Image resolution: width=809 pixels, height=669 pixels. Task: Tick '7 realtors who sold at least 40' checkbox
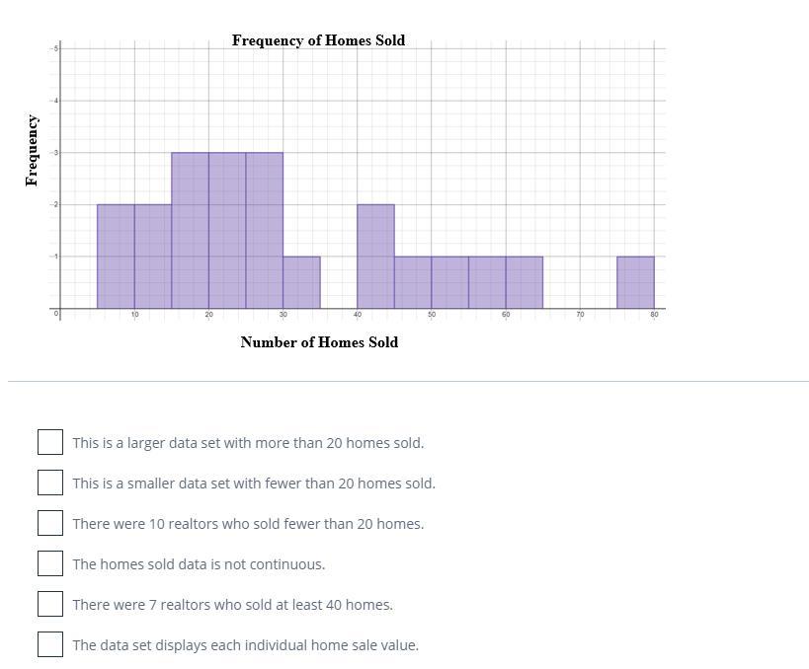(50, 604)
